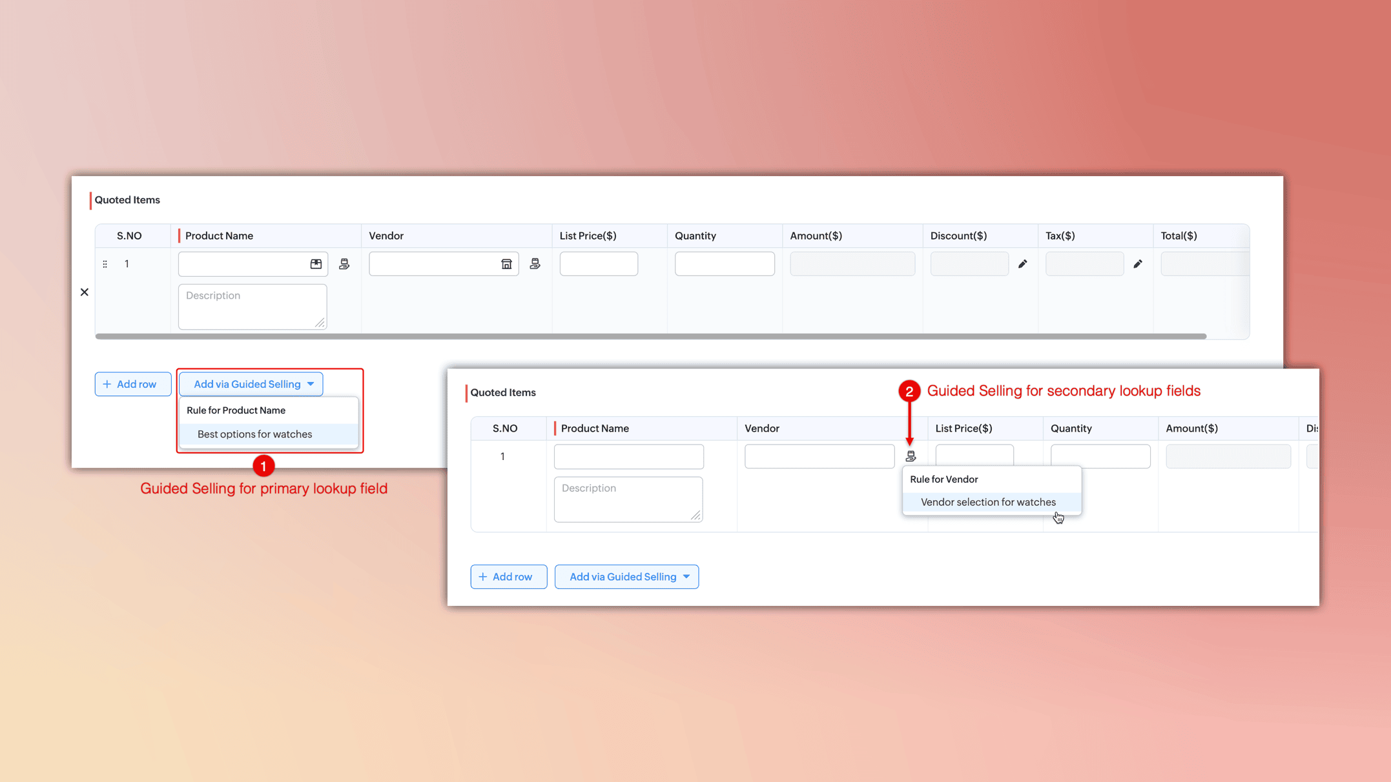1391x782 pixels.
Task: Click guided selling icon beside Vendor in top panel
Action: 535,264
